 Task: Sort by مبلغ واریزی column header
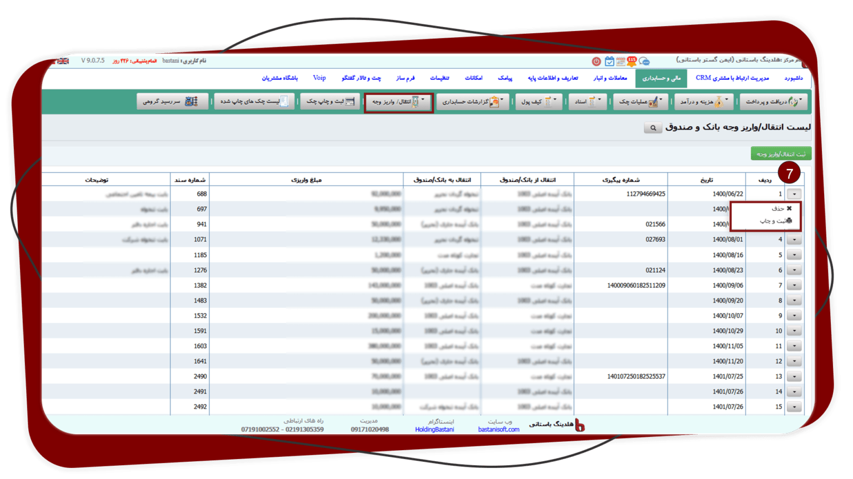[x=306, y=180]
